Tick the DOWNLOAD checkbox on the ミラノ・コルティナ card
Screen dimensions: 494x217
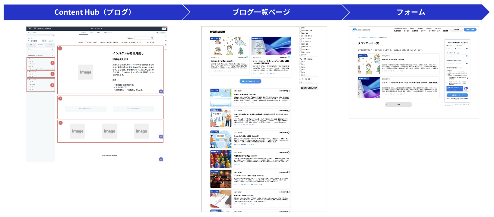[x=289, y=57]
